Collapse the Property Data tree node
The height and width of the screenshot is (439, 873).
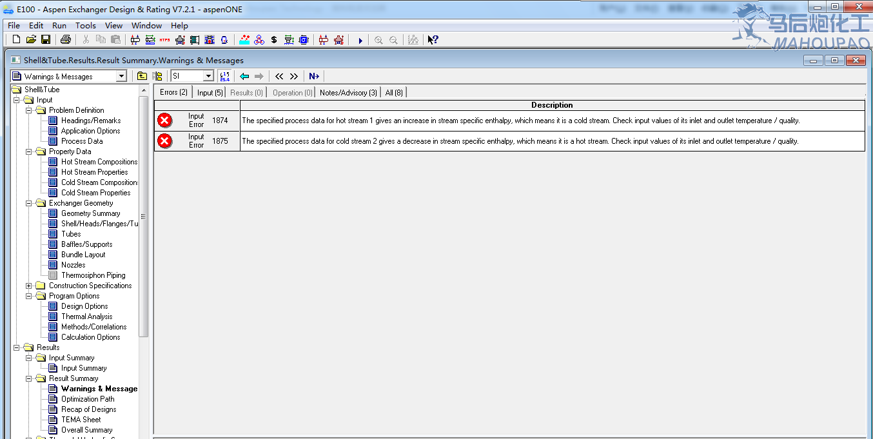pyautogui.click(x=29, y=151)
